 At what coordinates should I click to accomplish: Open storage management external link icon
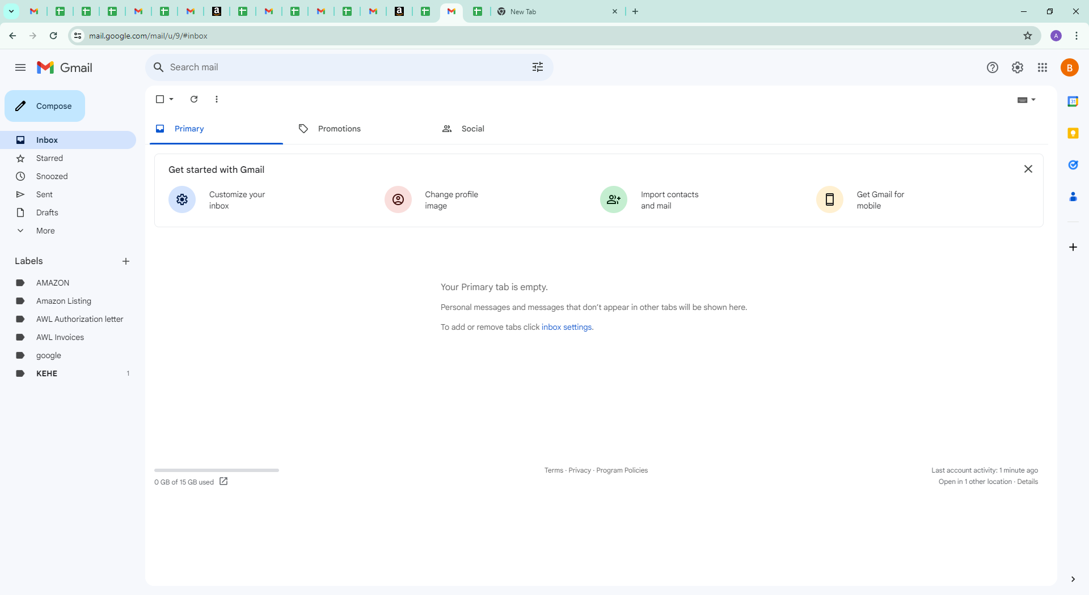(223, 482)
